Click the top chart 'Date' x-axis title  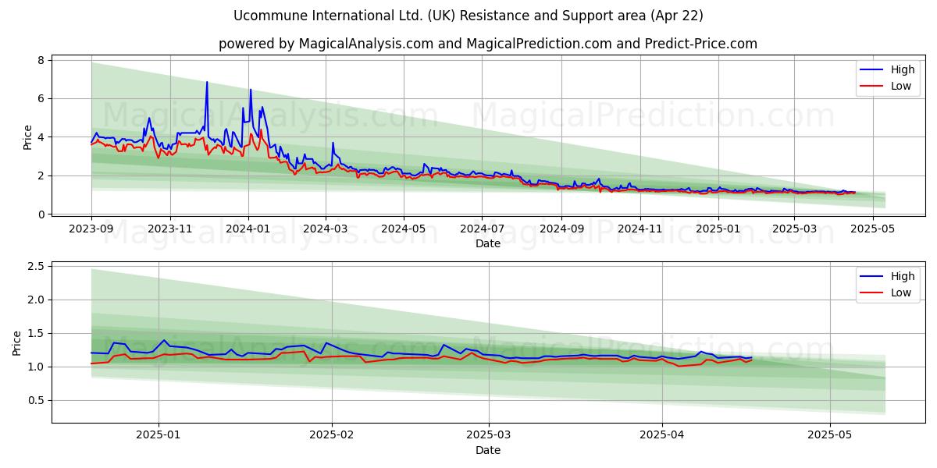click(x=488, y=244)
